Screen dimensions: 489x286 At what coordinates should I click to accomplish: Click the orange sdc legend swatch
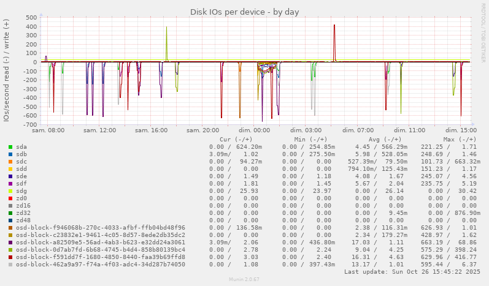(10, 162)
